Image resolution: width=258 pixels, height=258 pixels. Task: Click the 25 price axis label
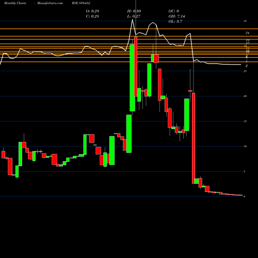point(245,71)
